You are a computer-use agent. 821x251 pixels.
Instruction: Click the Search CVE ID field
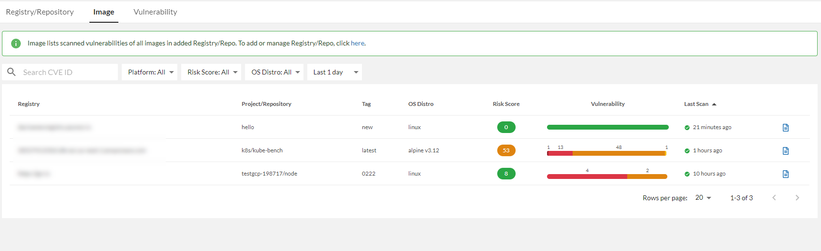[x=68, y=73]
